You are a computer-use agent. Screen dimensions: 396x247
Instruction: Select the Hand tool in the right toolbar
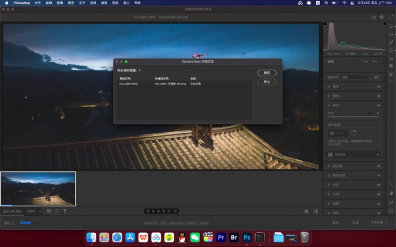coord(391,194)
